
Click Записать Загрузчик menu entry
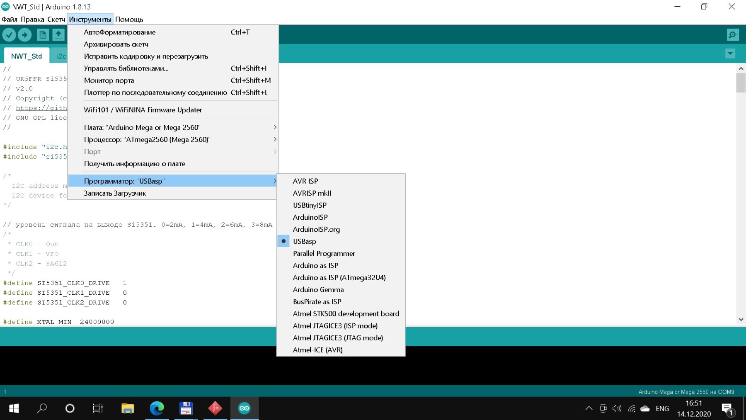pos(173,193)
